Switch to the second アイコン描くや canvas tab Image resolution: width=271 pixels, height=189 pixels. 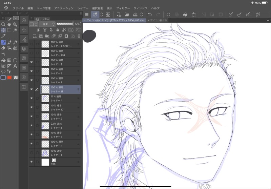(x=159, y=21)
